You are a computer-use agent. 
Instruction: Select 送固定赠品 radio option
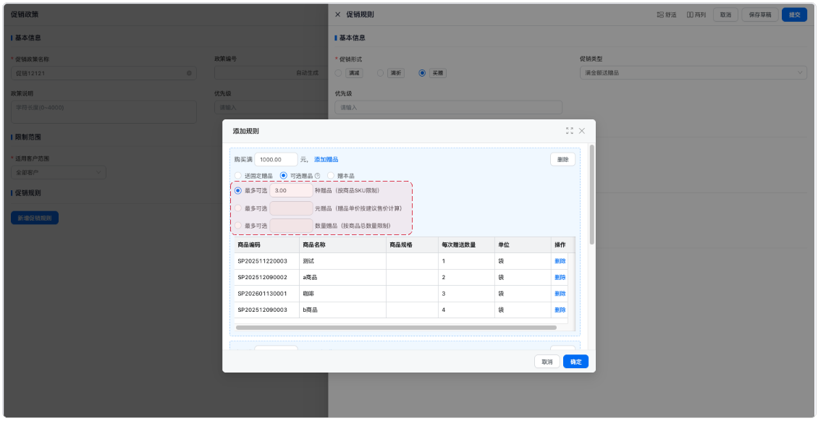pyautogui.click(x=238, y=176)
